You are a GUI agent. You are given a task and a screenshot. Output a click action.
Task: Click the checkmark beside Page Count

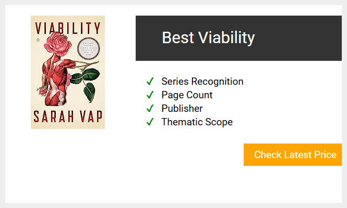[x=150, y=95]
